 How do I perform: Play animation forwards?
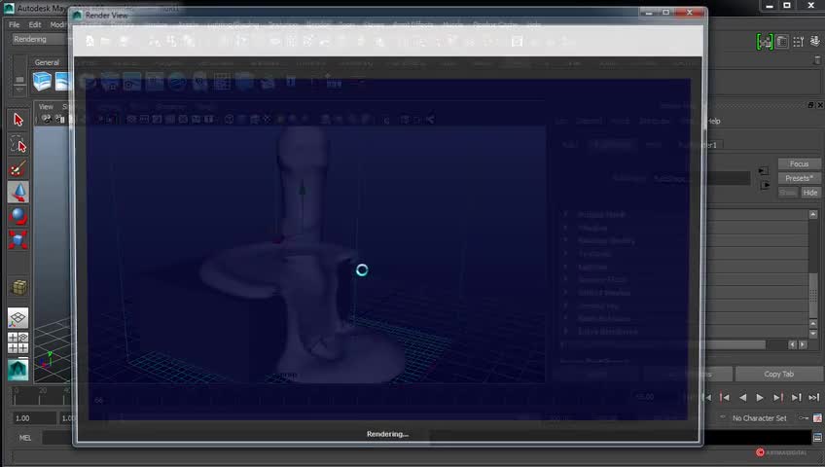click(x=760, y=398)
